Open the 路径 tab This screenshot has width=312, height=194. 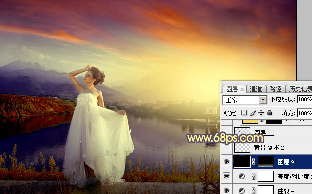(x=275, y=89)
